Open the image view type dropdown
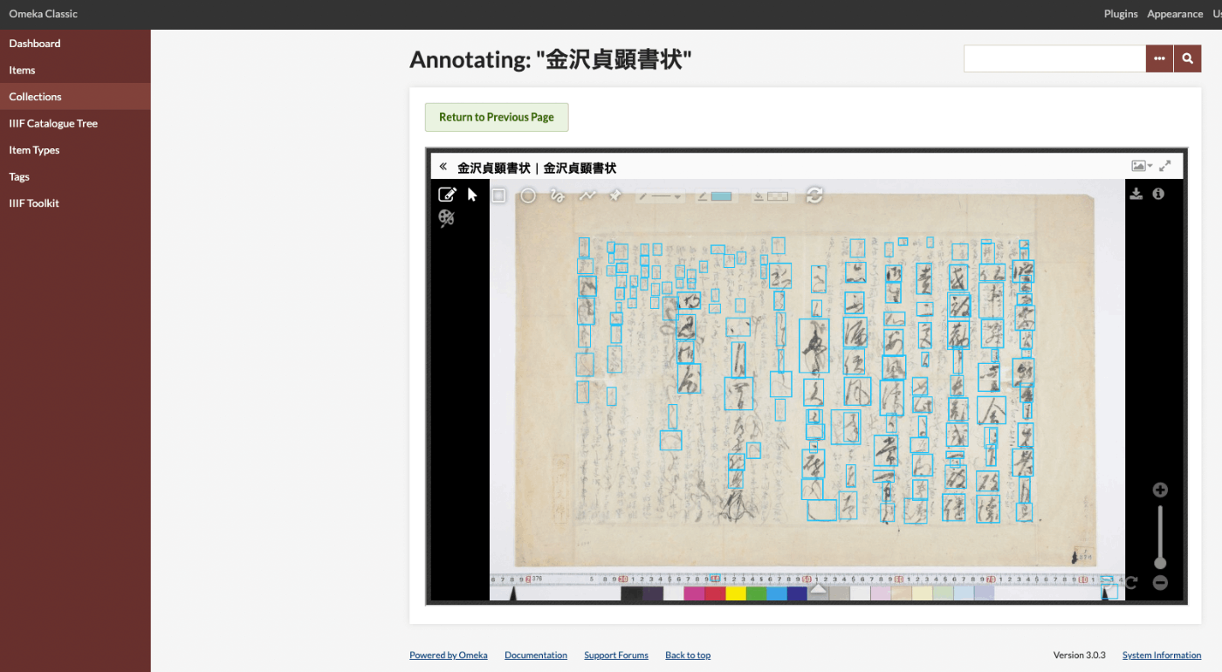The image size is (1222, 672). pos(1142,166)
